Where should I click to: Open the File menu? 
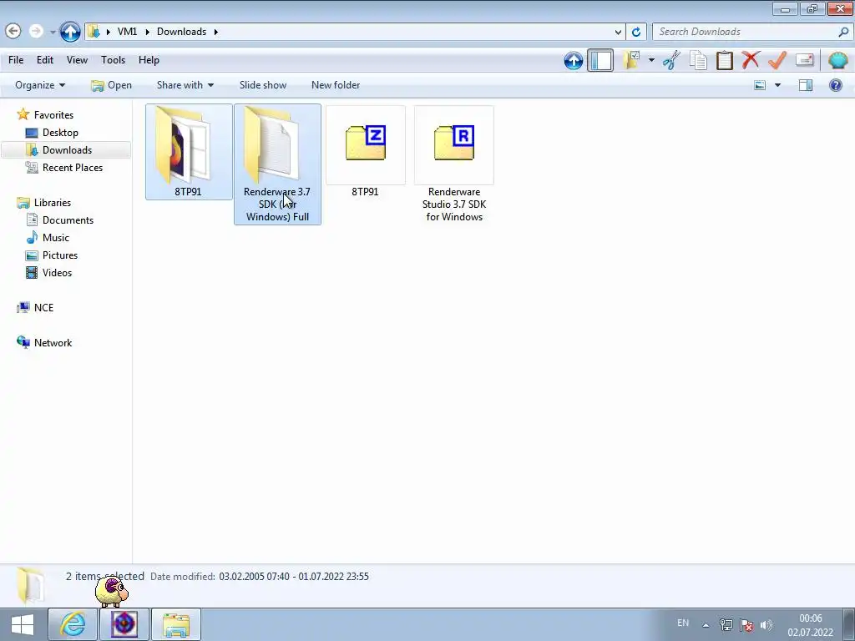pos(16,60)
